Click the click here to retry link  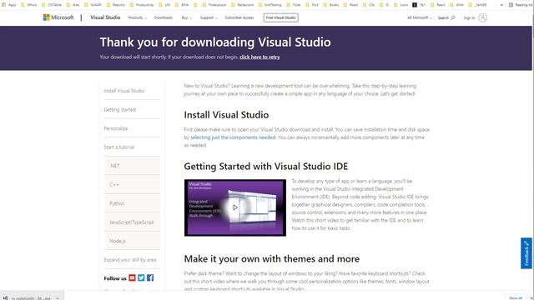coord(259,57)
